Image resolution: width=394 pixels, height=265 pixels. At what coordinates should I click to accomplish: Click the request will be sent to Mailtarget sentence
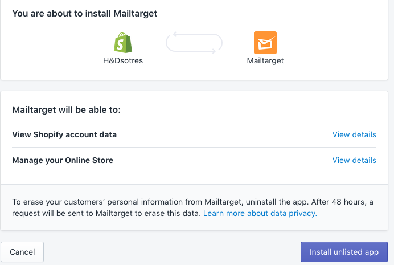click(106, 213)
